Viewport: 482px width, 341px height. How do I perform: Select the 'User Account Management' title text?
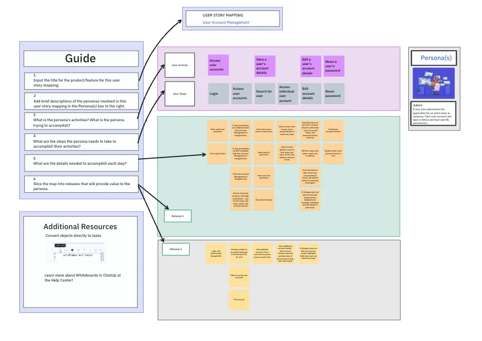[226, 23]
